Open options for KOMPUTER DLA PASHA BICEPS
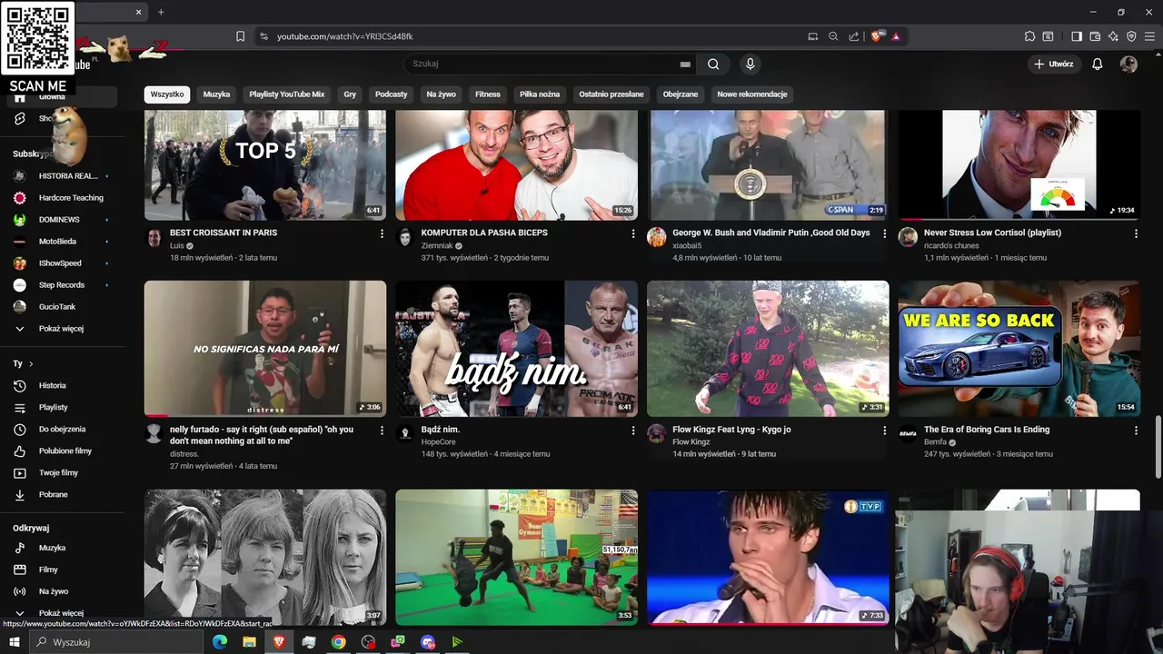This screenshot has width=1163, height=654. tap(633, 233)
